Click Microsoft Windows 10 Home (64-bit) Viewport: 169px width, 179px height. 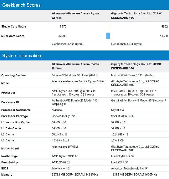pyautogui.click(x=75, y=75)
